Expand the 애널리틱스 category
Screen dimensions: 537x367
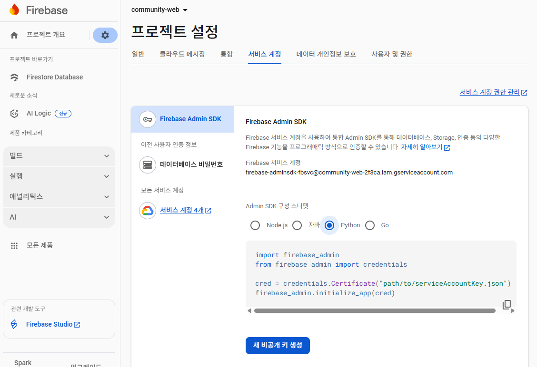point(59,197)
